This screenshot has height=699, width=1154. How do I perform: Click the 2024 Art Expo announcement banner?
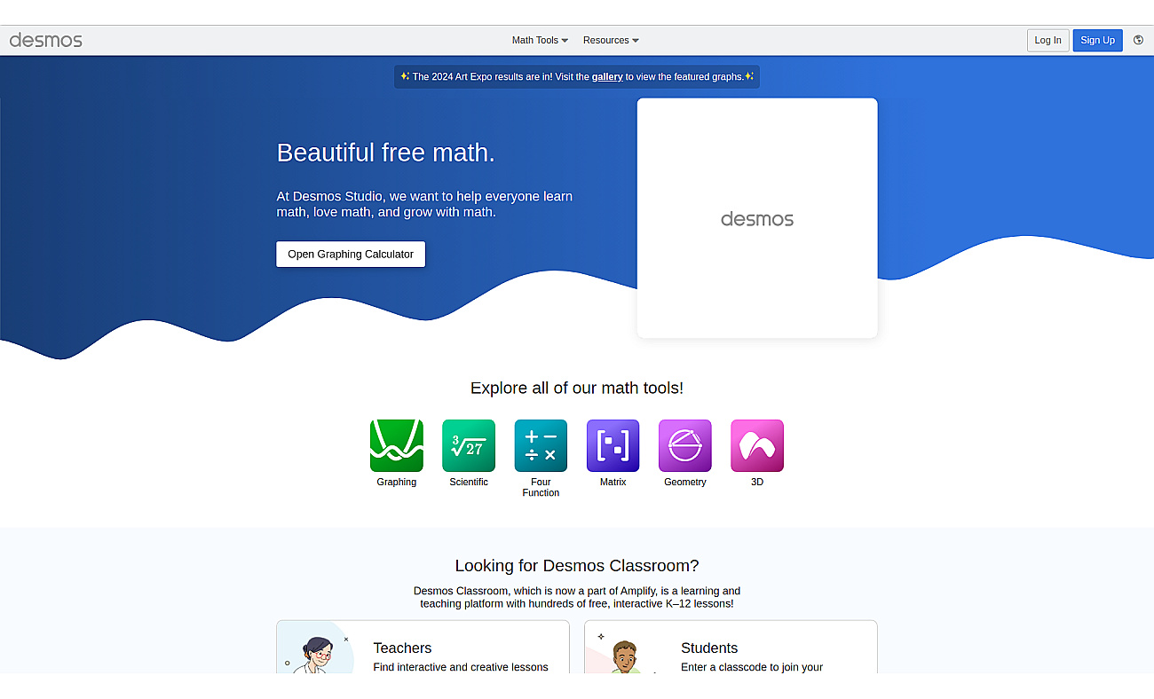pos(577,77)
